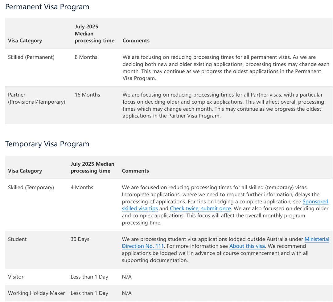This screenshot has width=333, height=302.
Task: Select the Skilled (Temporary) category cell
Action: (31, 187)
